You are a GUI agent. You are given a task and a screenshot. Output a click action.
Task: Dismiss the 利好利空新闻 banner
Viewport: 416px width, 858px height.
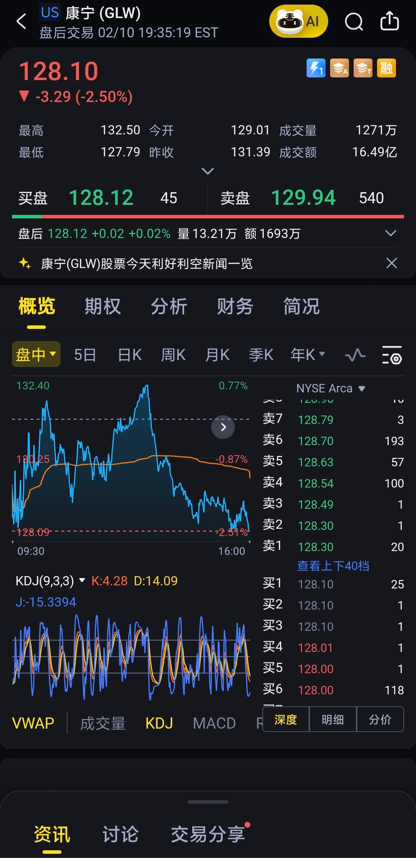(x=391, y=263)
